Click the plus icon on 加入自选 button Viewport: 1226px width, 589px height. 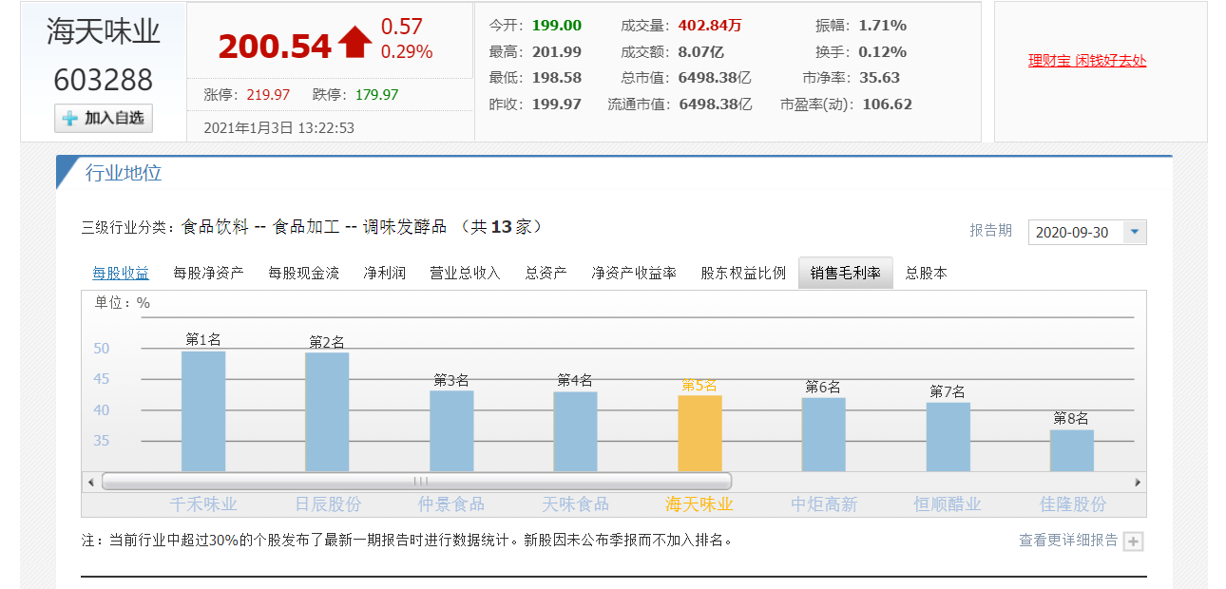tap(69, 119)
